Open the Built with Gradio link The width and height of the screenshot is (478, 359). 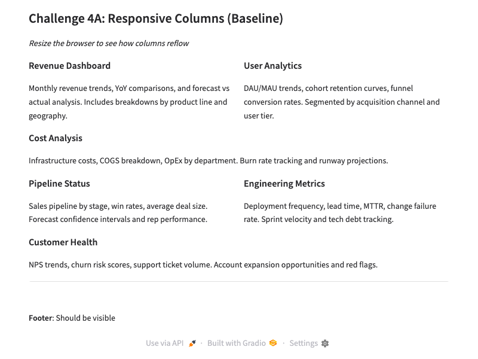[237, 343]
